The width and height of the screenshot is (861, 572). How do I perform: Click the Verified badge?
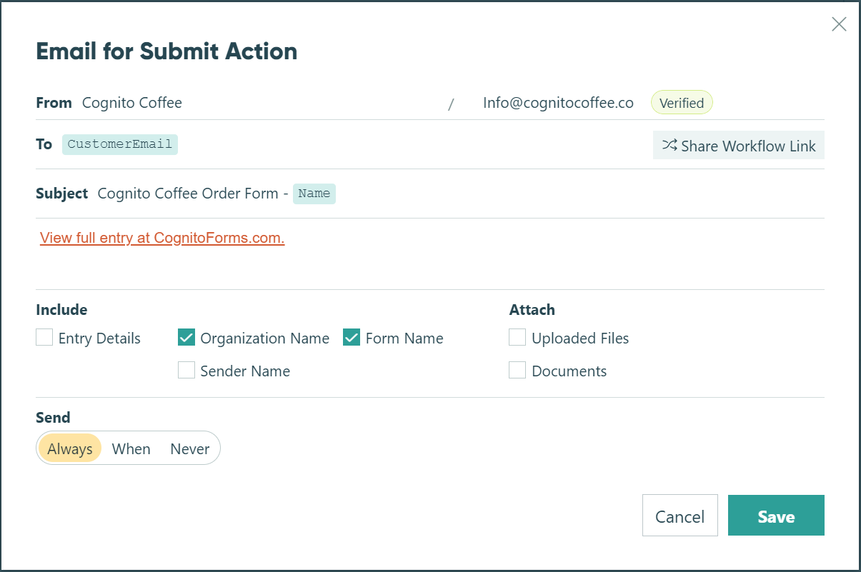pos(682,103)
